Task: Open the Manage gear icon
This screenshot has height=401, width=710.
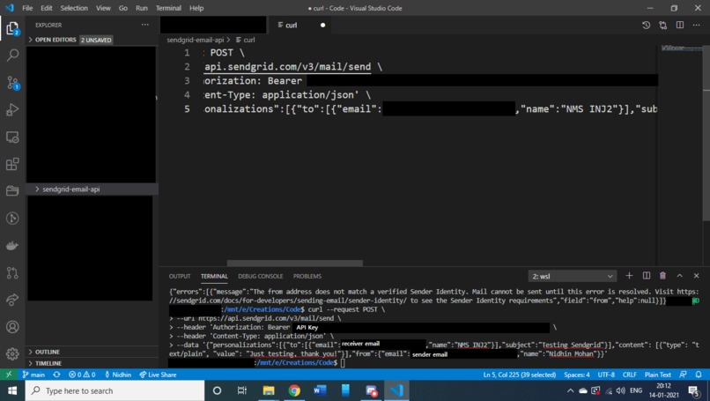Action: 12,353
